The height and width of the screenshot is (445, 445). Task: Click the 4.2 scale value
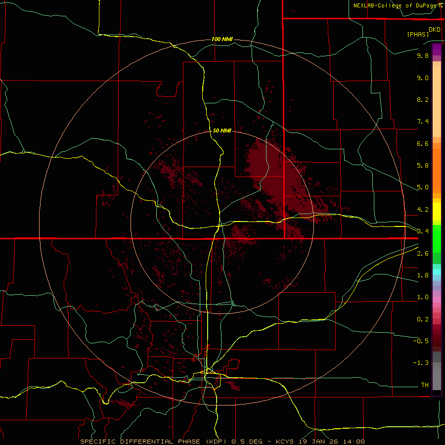[x=423, y=210]
